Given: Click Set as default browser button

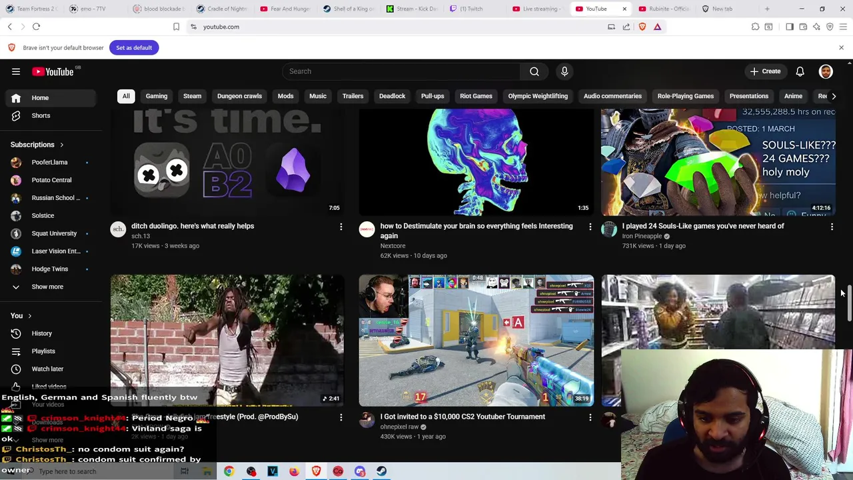Looking at the screenshot, I should click(134, 47).
